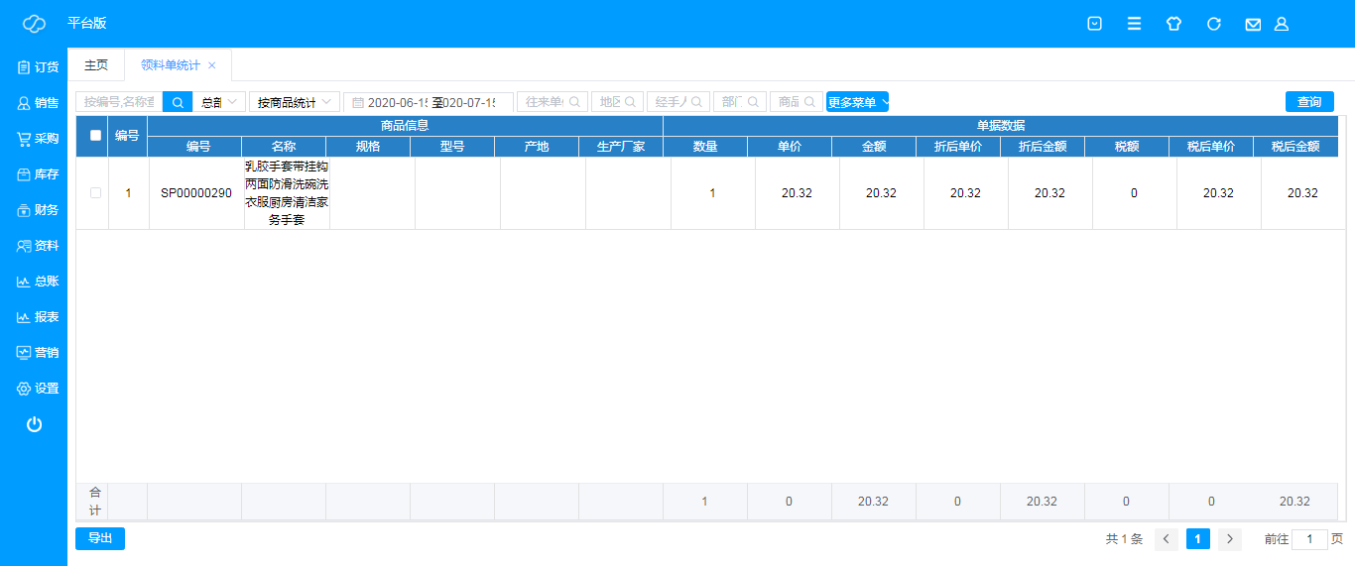Open the 库存 inventory sidebar item

pos(34,174)
